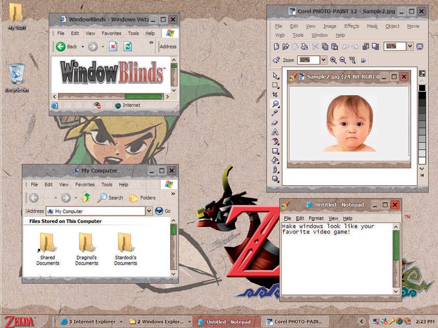
Task: Click the Zoom In magnifier with plus sign
Action: pos(333,60)
